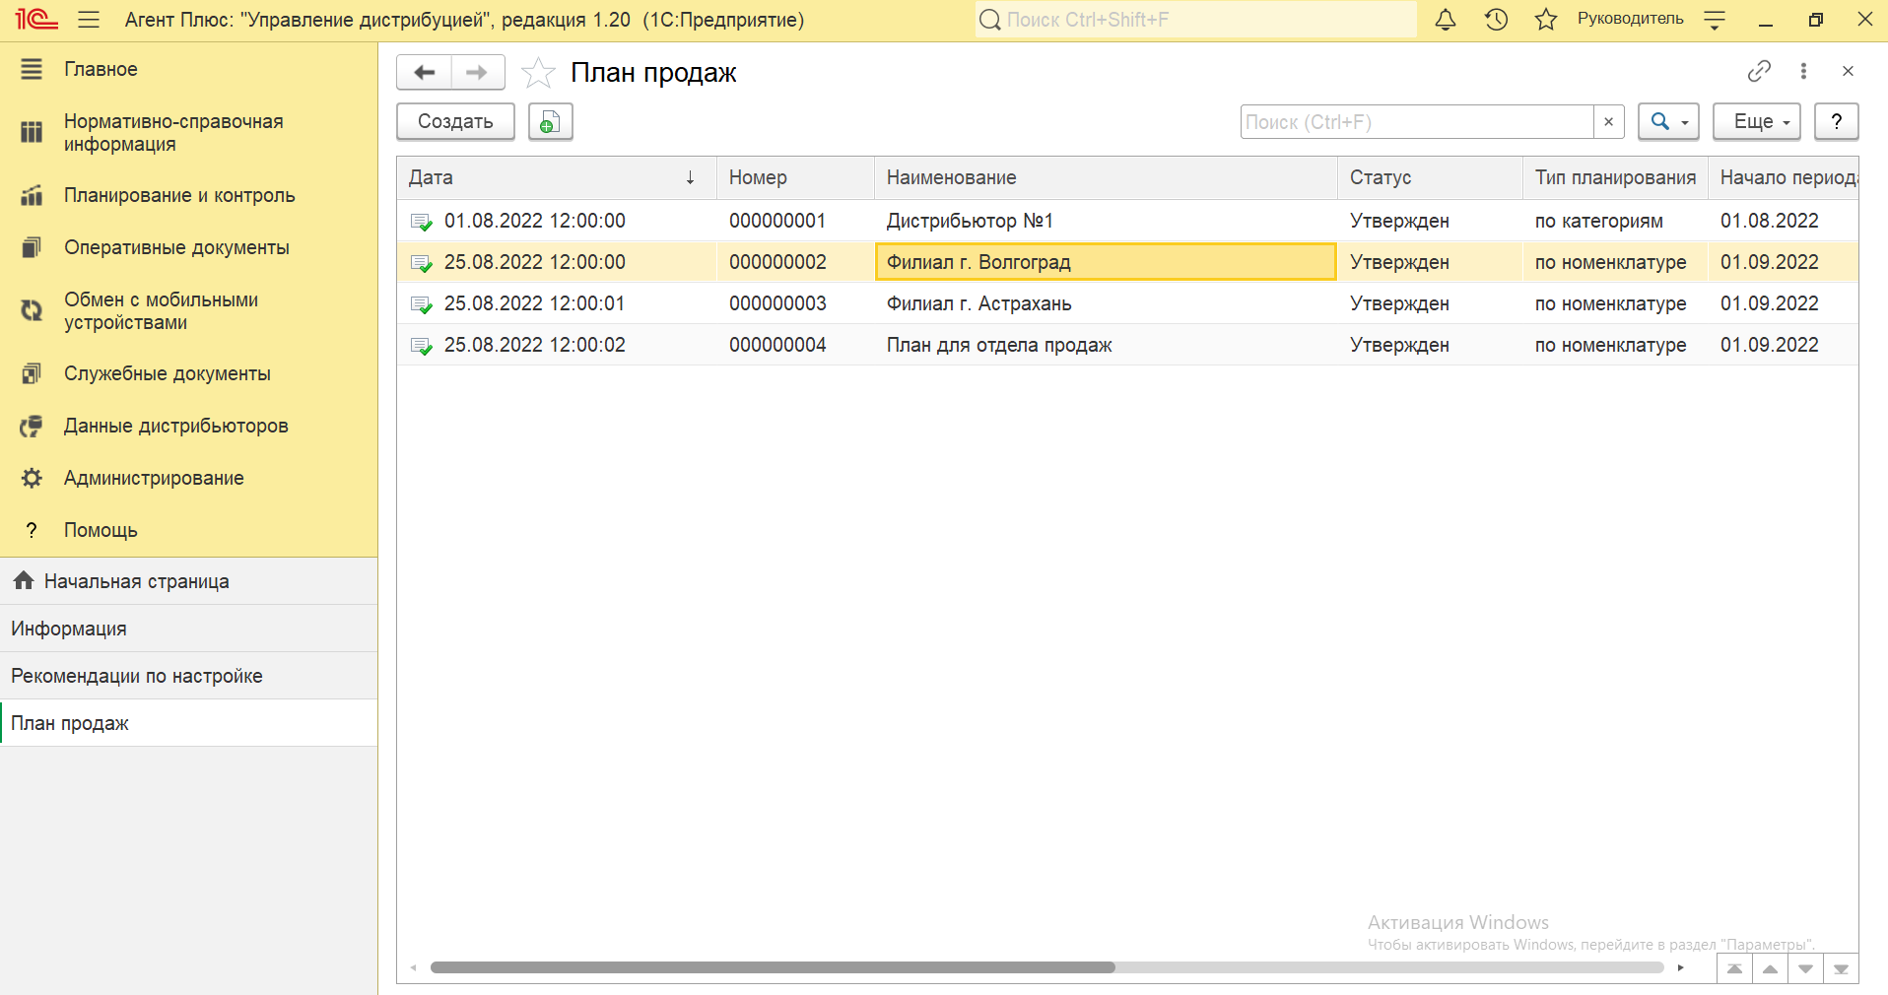Open the magnifier search dropdown
The height and width of the screenshot is (995, 1888).
coord(1668,121)
